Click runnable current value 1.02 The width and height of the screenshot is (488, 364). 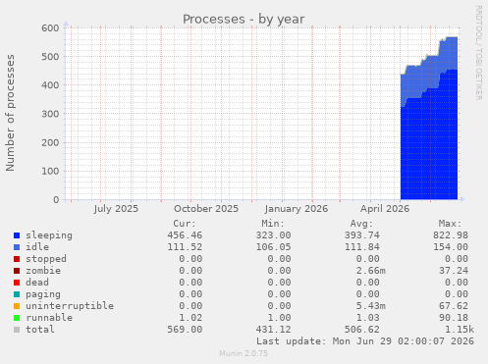tap(190, 318)
